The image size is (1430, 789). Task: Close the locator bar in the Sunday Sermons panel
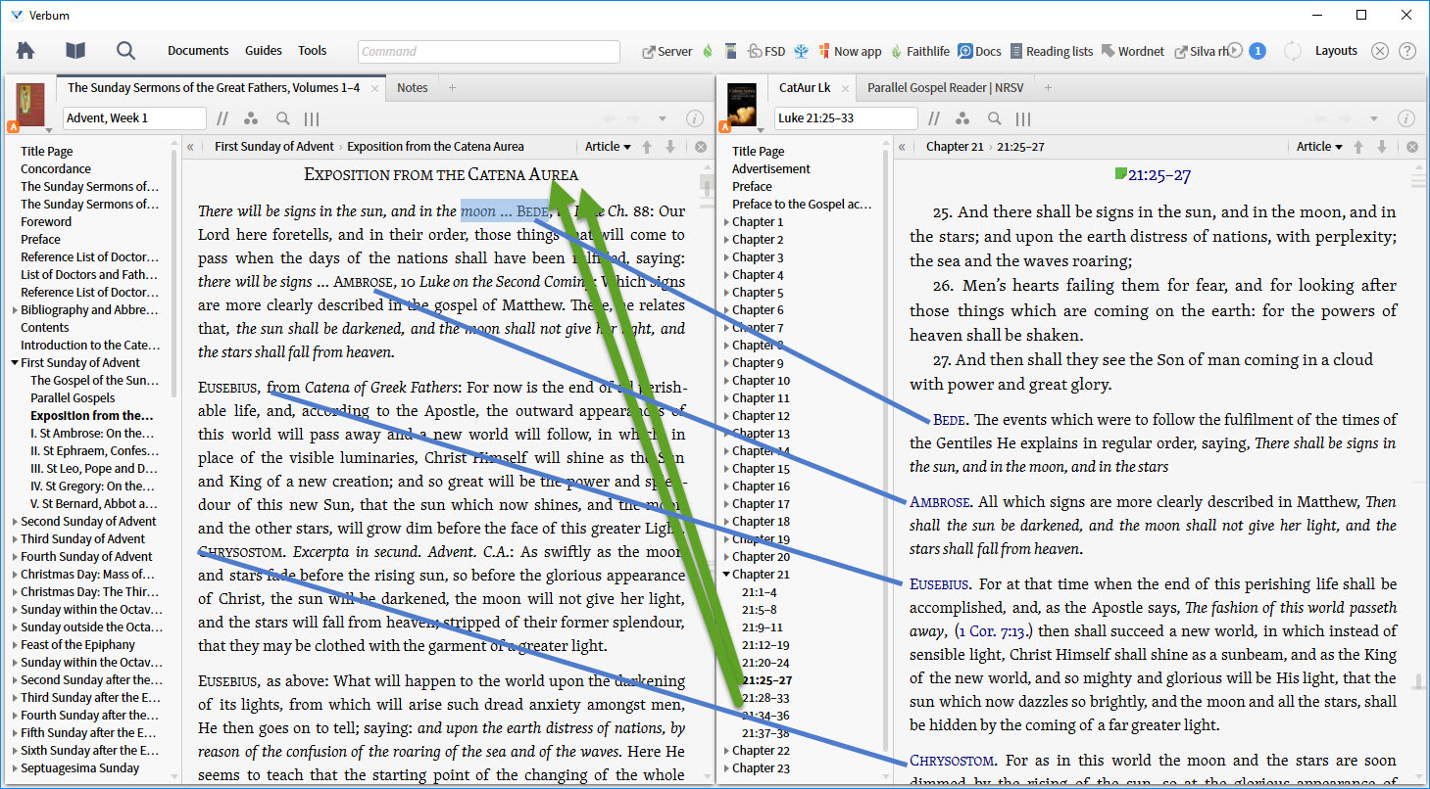click(701, 147)
